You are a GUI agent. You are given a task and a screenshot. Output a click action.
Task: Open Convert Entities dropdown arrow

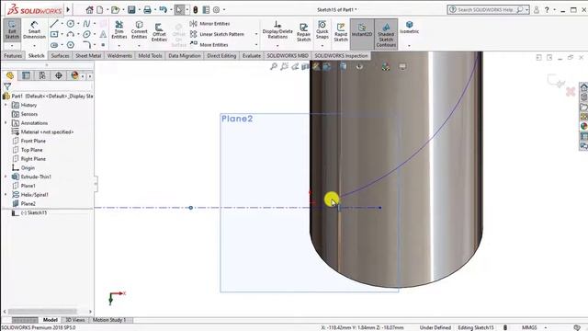(139, 46)
